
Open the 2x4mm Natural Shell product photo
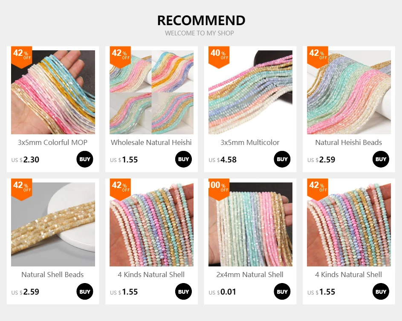pyautogui.click(x=250, y=224)
